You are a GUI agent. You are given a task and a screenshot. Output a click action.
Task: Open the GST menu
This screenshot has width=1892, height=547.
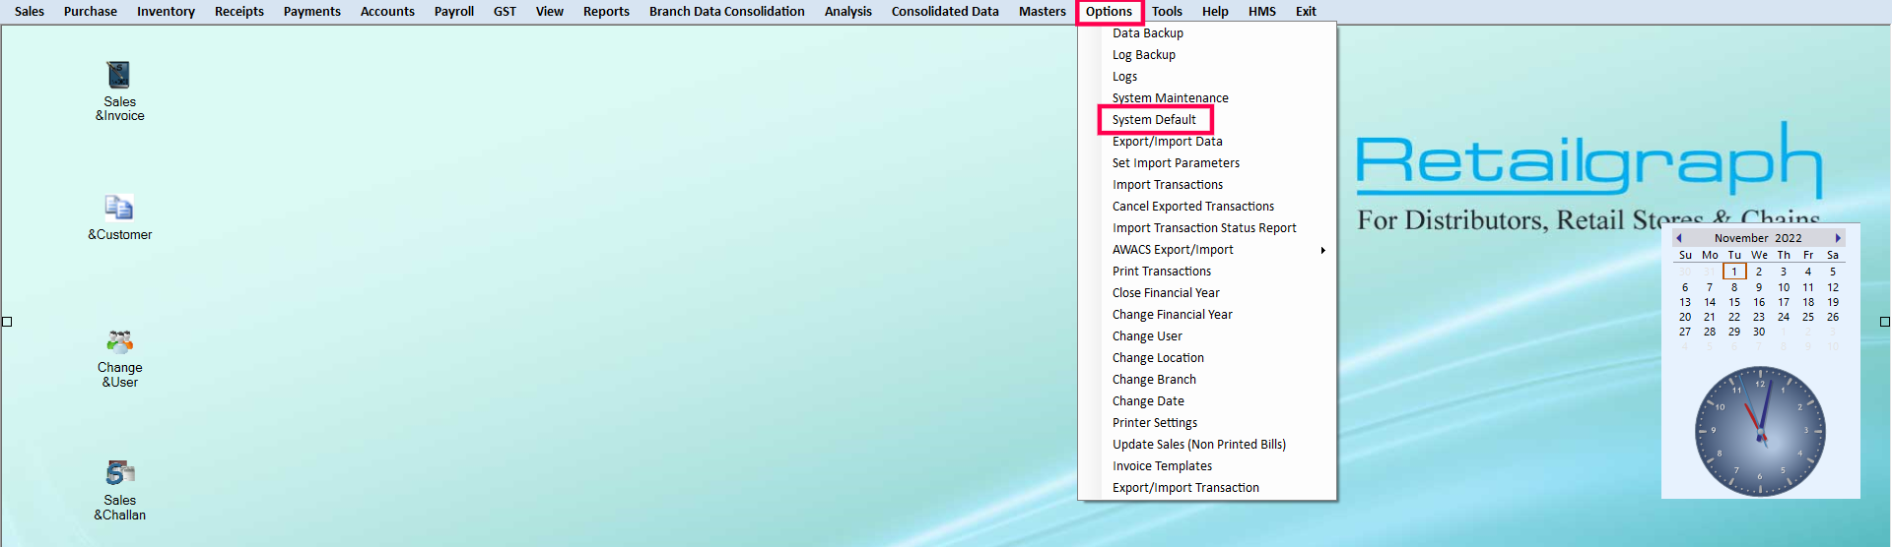click(x=505, y=12)
